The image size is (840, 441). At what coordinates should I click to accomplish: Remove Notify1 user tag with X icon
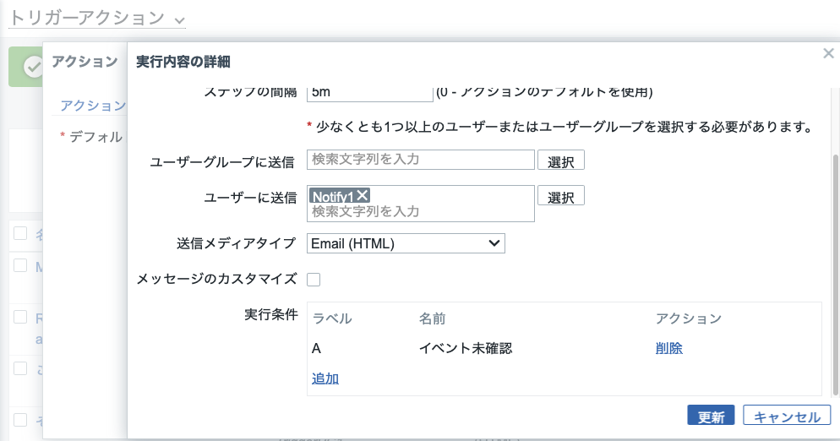(363, 196)
